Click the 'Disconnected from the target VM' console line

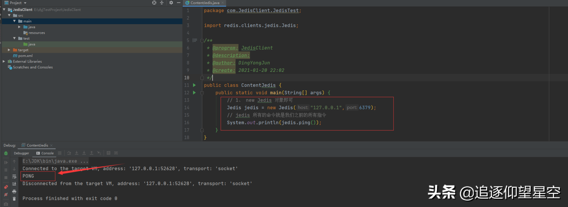137,183
